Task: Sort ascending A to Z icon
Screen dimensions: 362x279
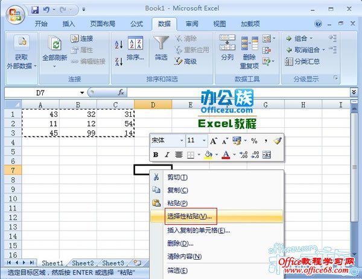Action: point(119,44)
